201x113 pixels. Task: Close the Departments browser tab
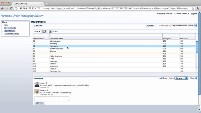42,4
